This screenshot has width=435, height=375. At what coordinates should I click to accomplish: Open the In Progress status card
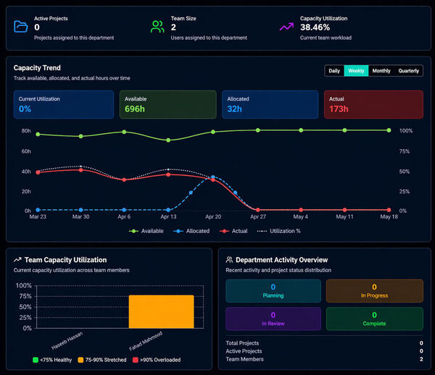click(x=375, y=291)
